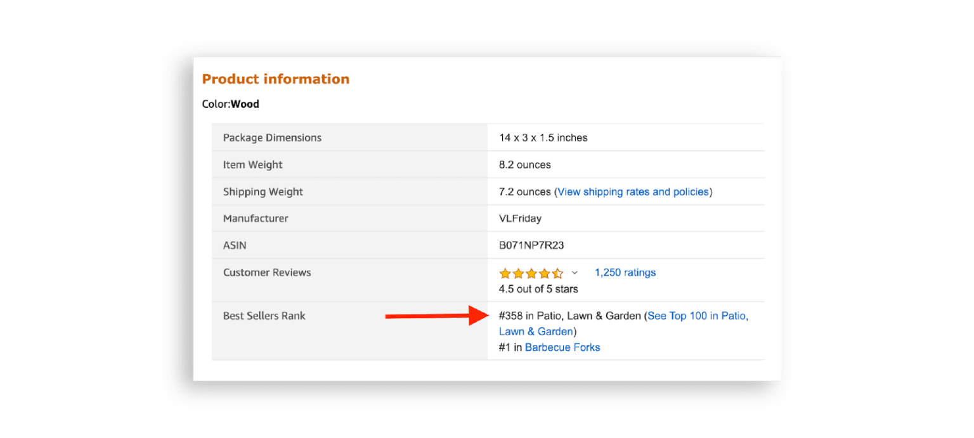
Task: Click the 4.5 out of 5 stars text
Action: (x=537, y=288)
